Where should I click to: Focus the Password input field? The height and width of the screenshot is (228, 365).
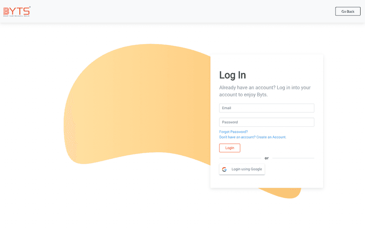(x=266, y=122)
